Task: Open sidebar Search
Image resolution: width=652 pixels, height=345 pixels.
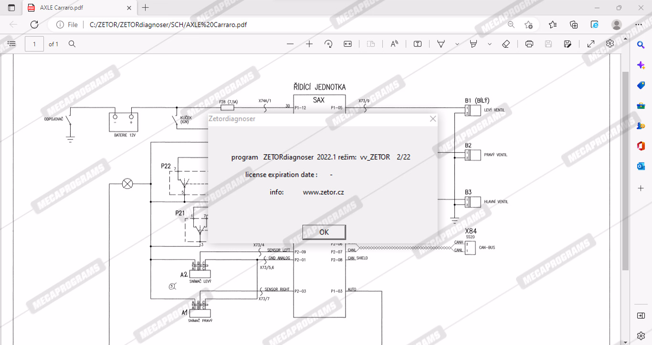Action: (641, 45)
